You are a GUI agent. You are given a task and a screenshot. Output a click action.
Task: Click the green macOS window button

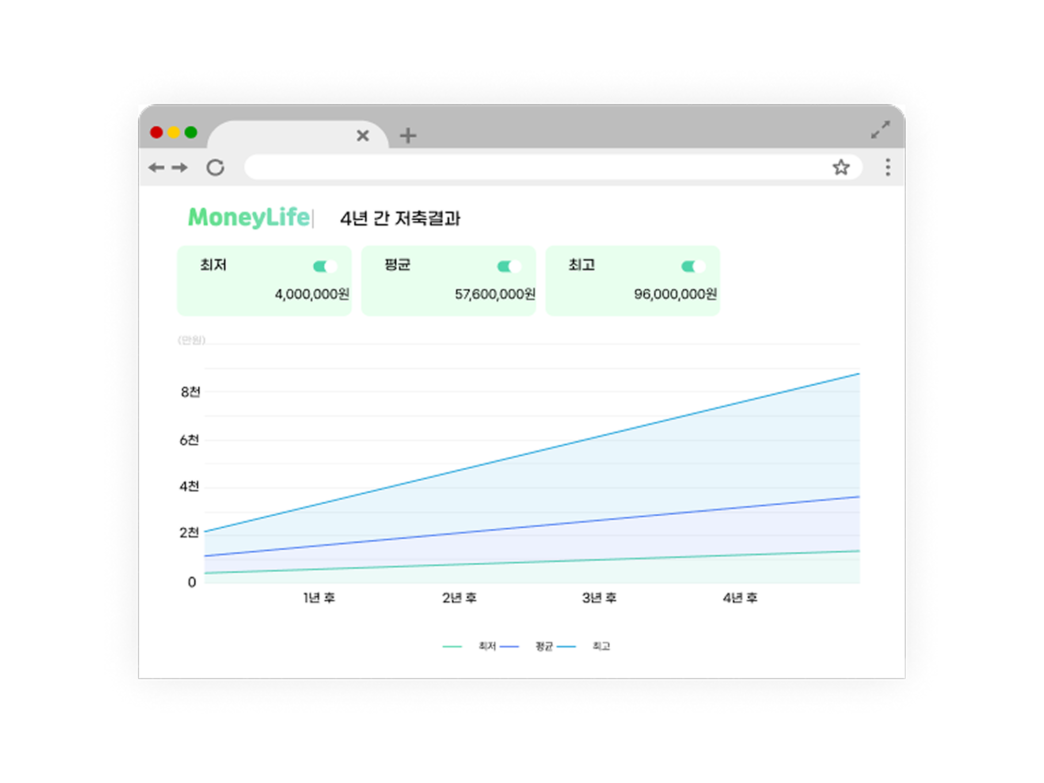point(191,133)
